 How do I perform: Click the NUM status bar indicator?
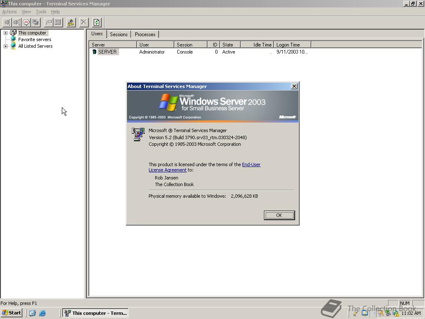[405, 303]
